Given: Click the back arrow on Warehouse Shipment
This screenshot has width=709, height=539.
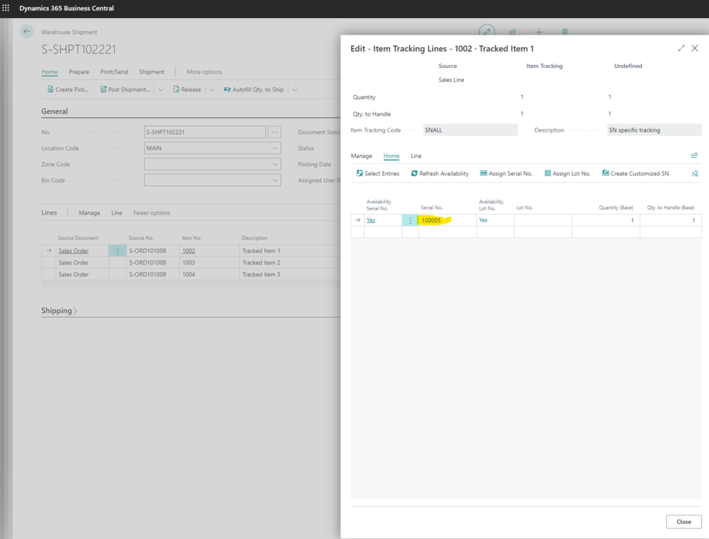Looking at the screenshot, I should pyautogui.click(x=27, y=31).
